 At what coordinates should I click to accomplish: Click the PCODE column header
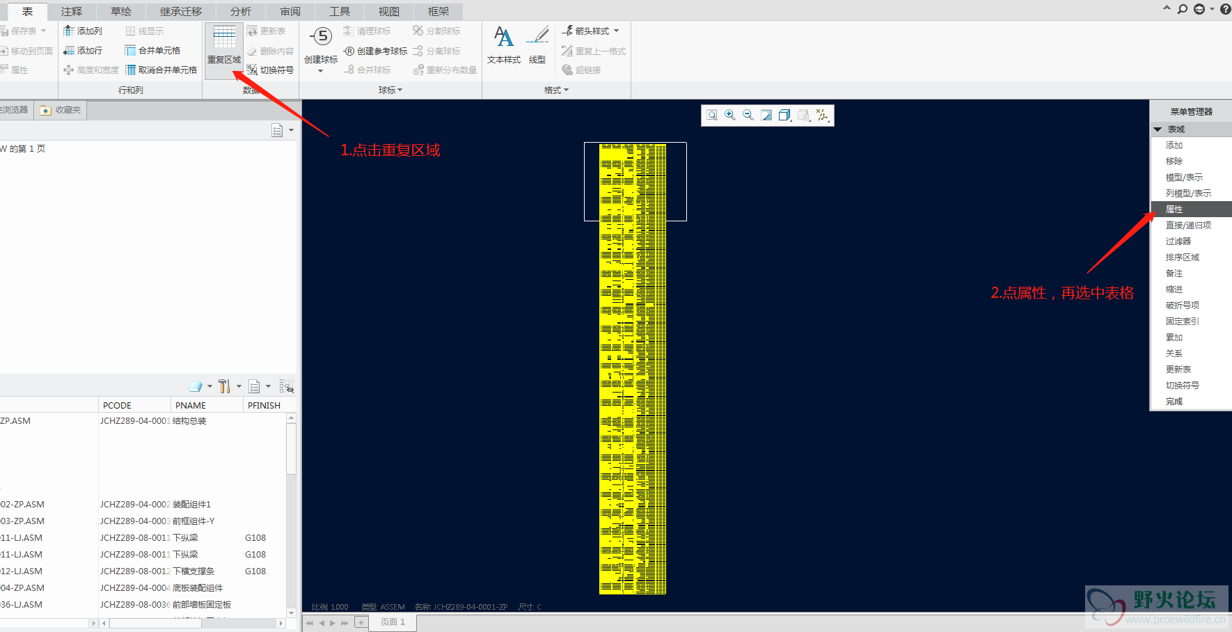(134, 405)
